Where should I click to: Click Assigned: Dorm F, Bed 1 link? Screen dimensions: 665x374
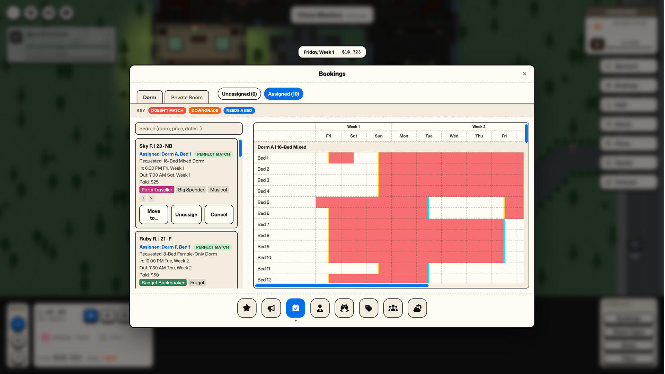pos(165,247)
